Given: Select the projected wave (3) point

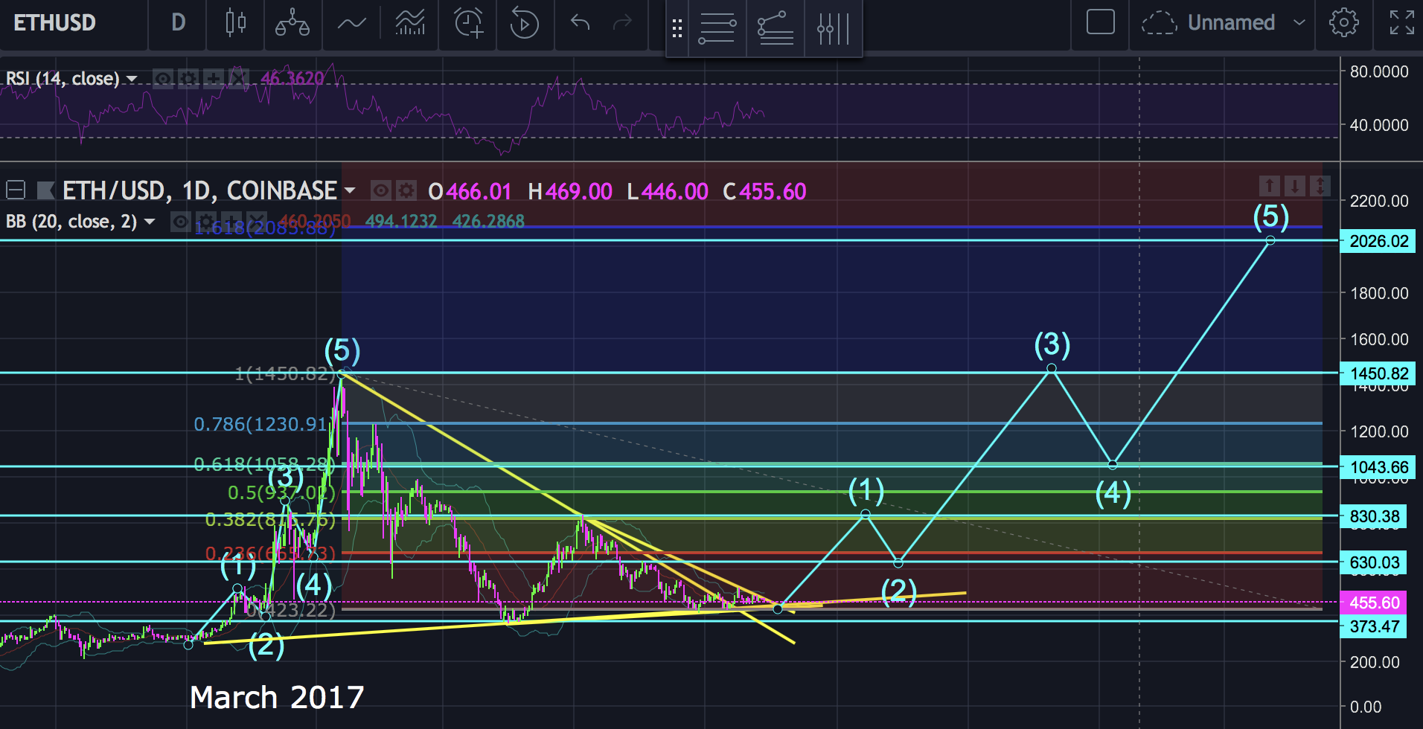Looking at the screenshot, I should 1052,368.
